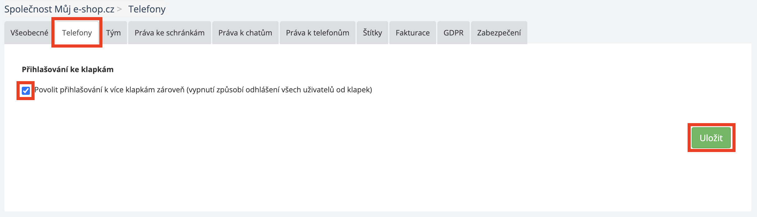
Task: Click the 'Přihlašování ke klapkám' heading
Action: [68, 69]
